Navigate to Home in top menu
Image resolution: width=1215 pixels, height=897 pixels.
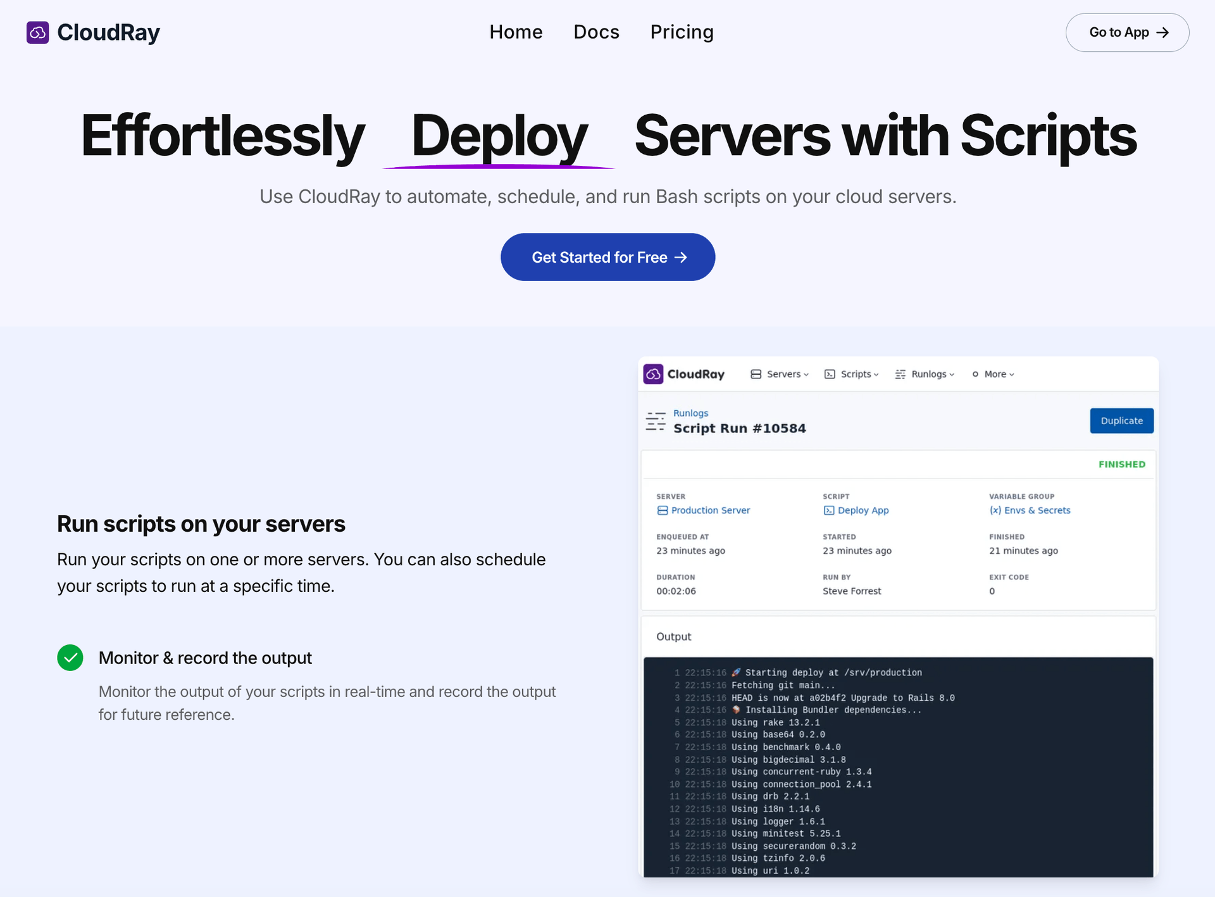coord(516,32)
